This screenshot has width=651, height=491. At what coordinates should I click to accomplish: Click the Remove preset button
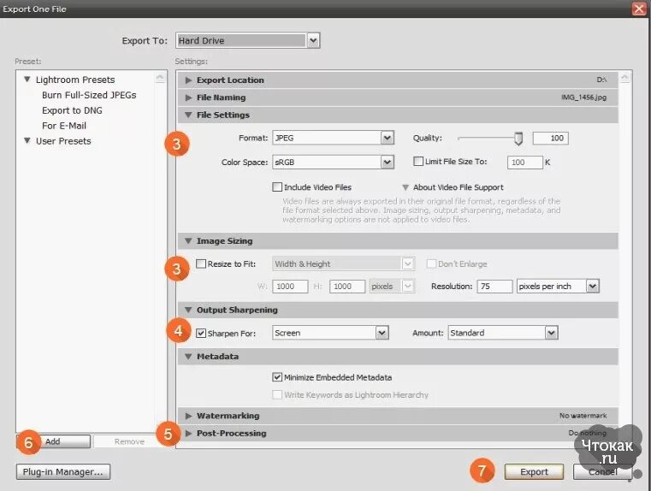(129, 441)
